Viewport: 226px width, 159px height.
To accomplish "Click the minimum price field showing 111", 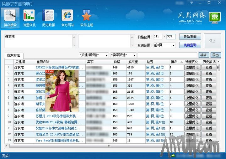I will coord(158,37).
